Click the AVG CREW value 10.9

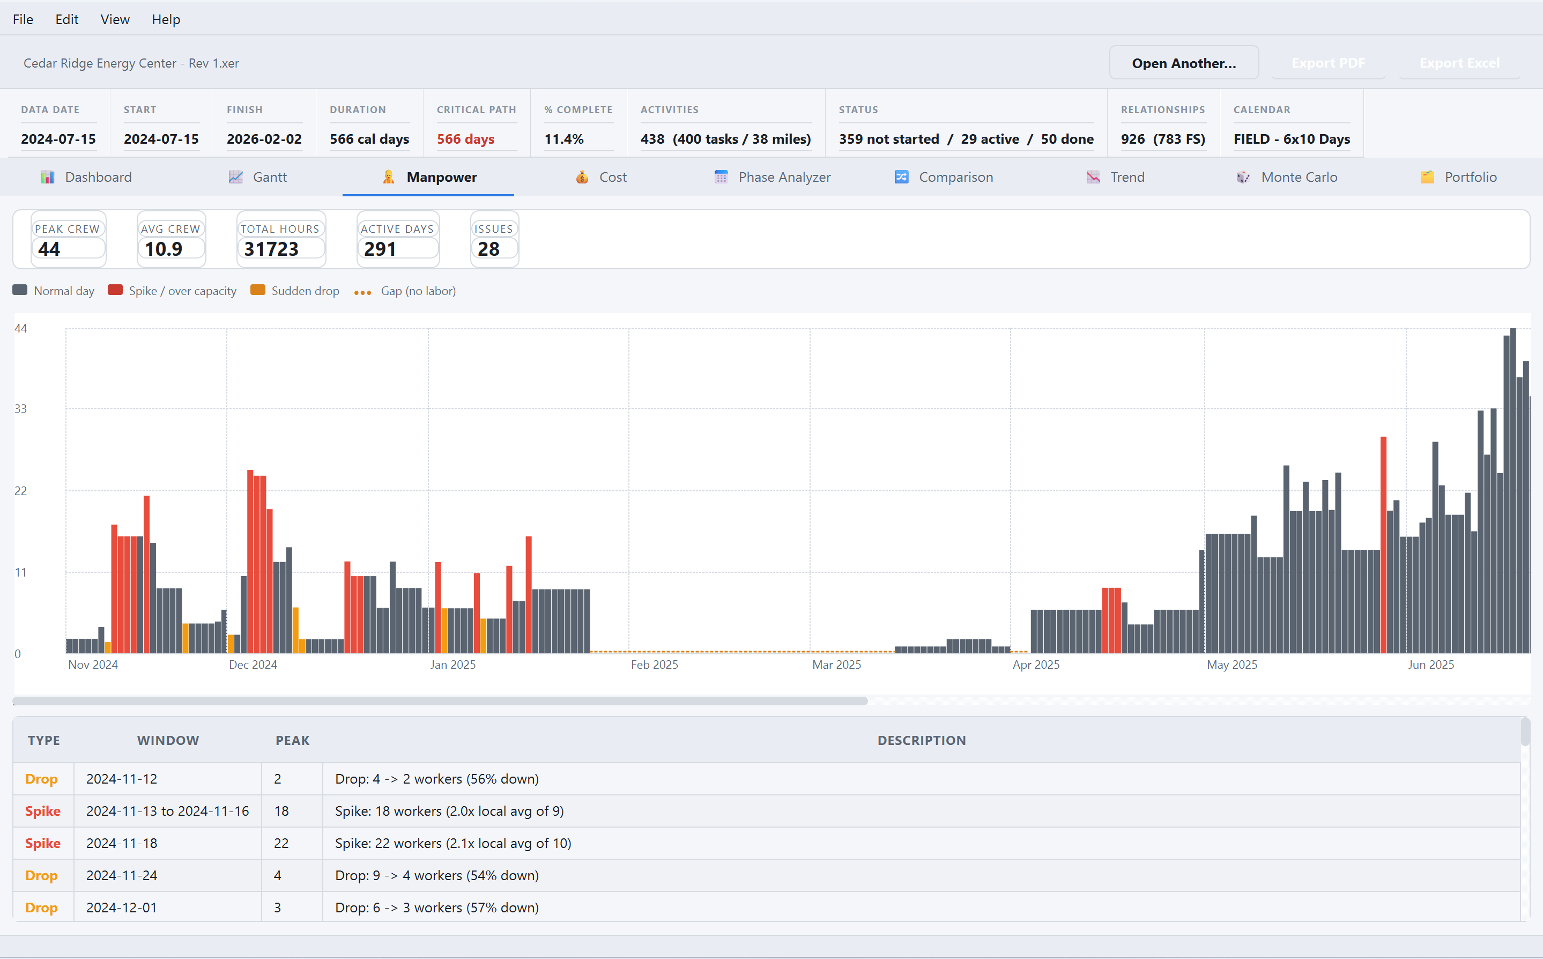(164, 249)
